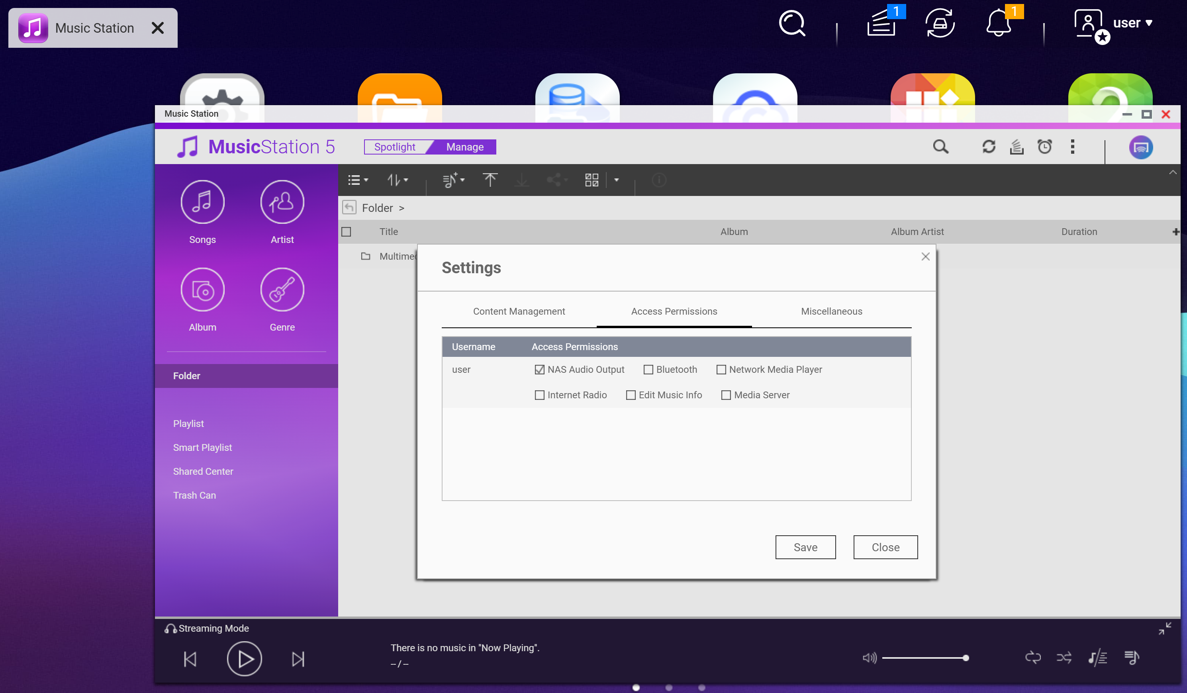The width and height of the screenshot is (1187, 693).
Task: Click the Save button
Action: (x=805, y=547)
